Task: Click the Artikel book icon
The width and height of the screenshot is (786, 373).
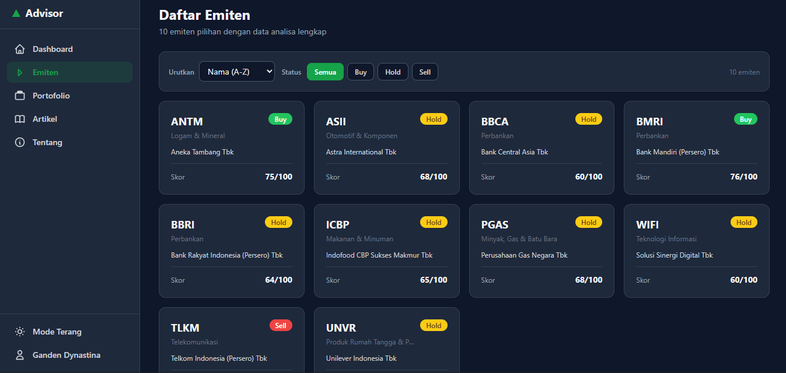Action: pyautogui.click(x=20, y=119)
